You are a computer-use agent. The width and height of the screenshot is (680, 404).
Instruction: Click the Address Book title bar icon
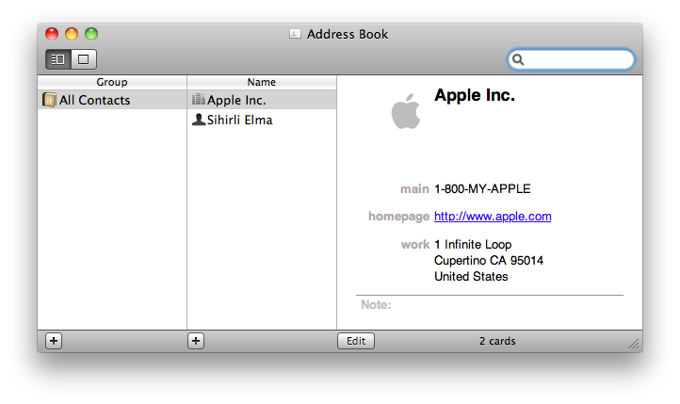(295, 35)
